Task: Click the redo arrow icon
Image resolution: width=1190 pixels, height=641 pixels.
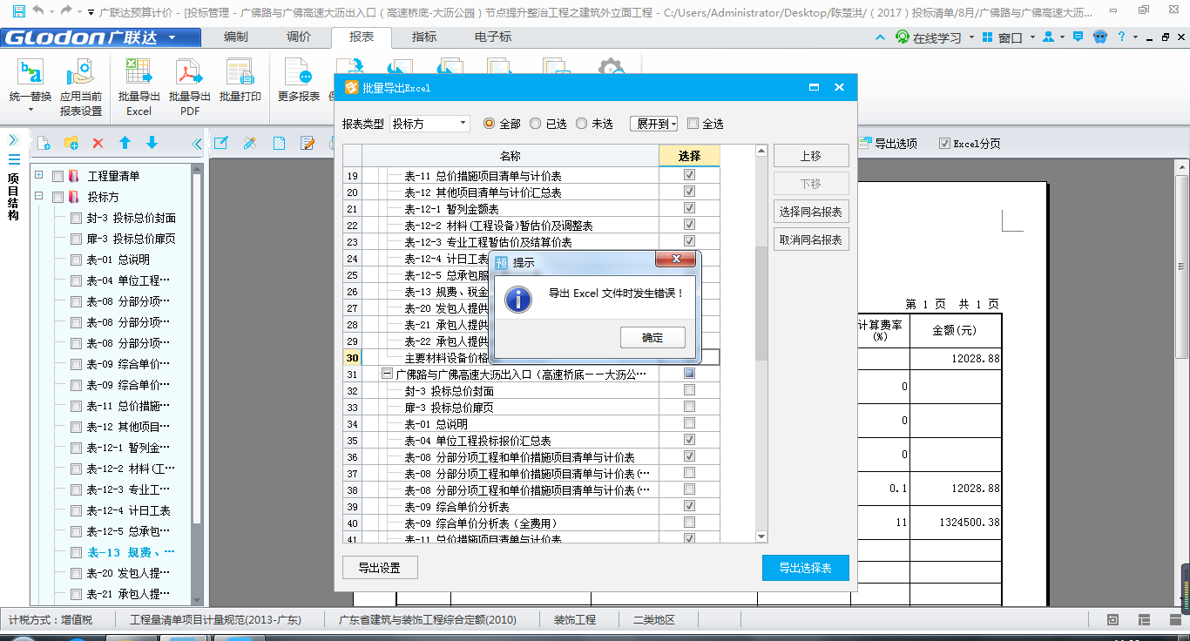Action: [x=66, y=11]
